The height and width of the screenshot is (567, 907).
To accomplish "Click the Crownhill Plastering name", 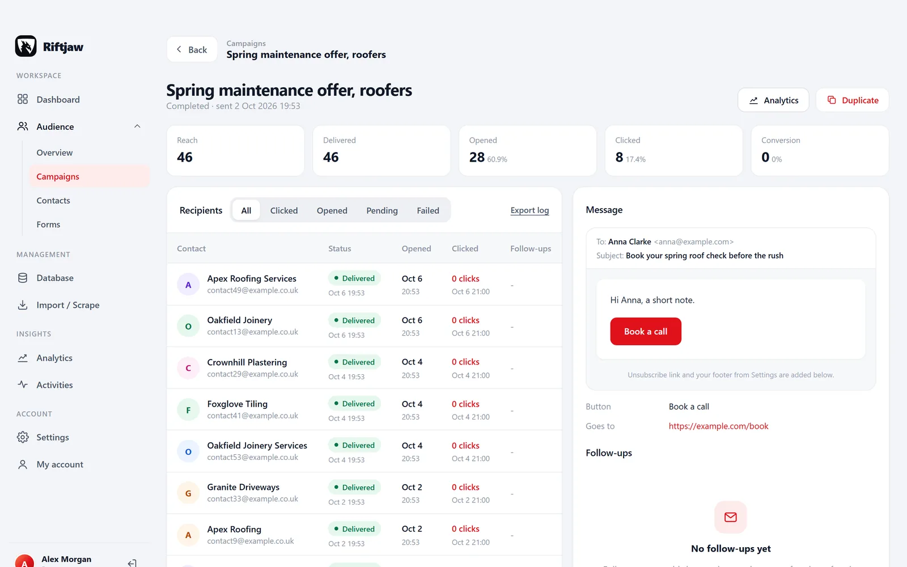I will point(247,362).
